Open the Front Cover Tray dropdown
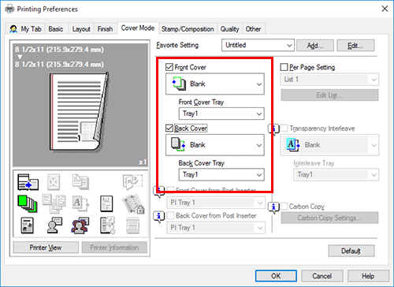Viewport: 394px width, 287px height. 221,114
